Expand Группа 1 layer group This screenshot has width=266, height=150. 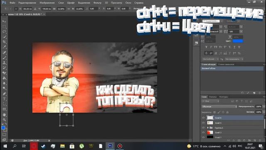tap(208, 128)
